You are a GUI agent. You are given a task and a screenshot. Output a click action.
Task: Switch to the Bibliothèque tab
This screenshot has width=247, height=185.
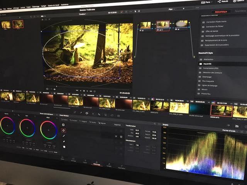click(x=221, y=12)
